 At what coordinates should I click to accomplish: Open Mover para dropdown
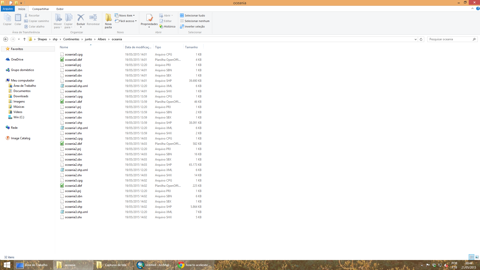[x=58, y=21]
